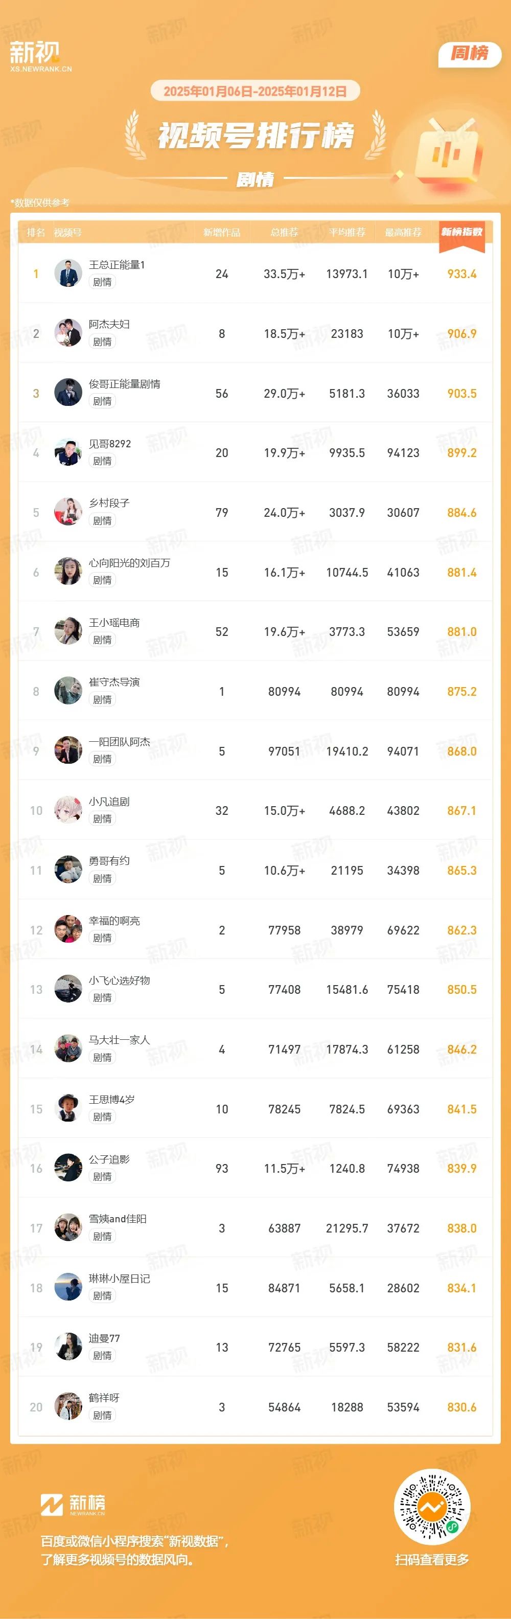
Task: Click the 总推荐 column header
Action: click(284, 233)
